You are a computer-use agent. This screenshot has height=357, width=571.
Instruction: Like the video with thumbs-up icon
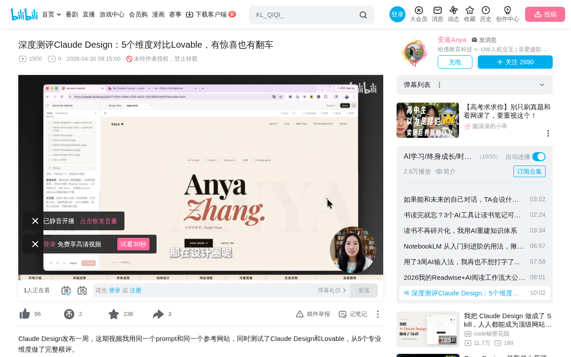click(25, 314)
